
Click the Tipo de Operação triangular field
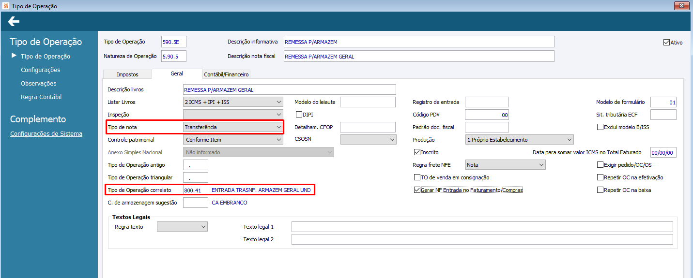[196, 177]
